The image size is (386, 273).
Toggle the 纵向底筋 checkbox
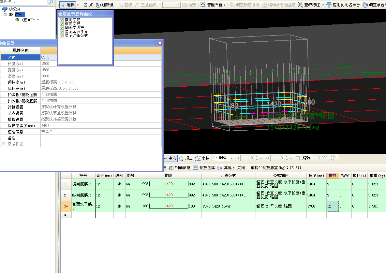pyautogui.click(x=62, y=23)
